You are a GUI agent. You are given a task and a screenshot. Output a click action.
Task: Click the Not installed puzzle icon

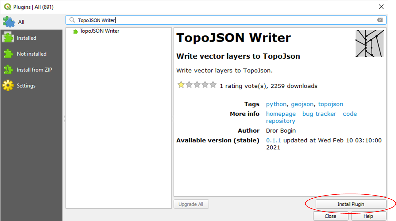[8, 54]
